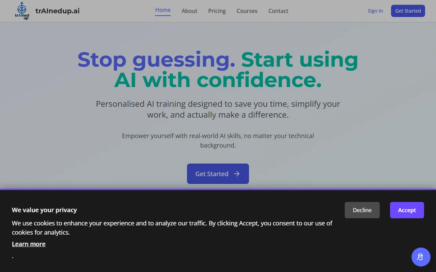Image resolution: width=436 pixels, height=272 pixels.
Task: Decline analytics cookies
Action: pyautogui.click(x=362, y=210)
